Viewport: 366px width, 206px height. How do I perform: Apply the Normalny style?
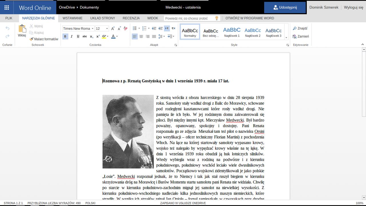[190, 32]
